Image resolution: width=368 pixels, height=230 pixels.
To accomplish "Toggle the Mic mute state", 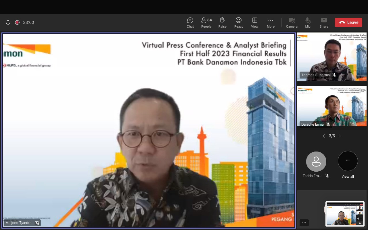I will click(x=308, y=22).
